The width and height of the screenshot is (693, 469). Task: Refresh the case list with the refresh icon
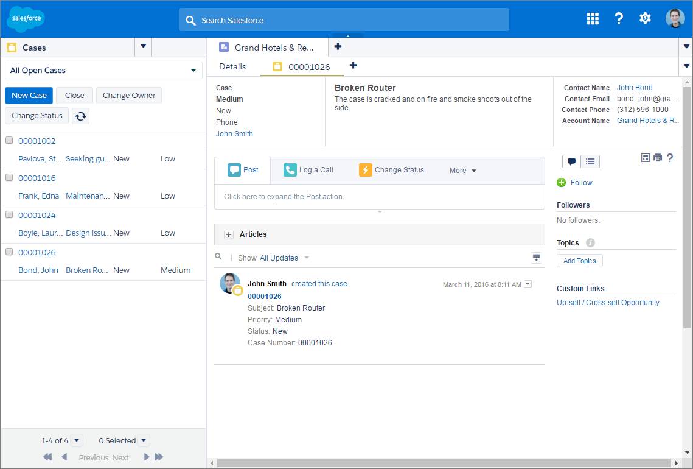(x=80, y=116)
